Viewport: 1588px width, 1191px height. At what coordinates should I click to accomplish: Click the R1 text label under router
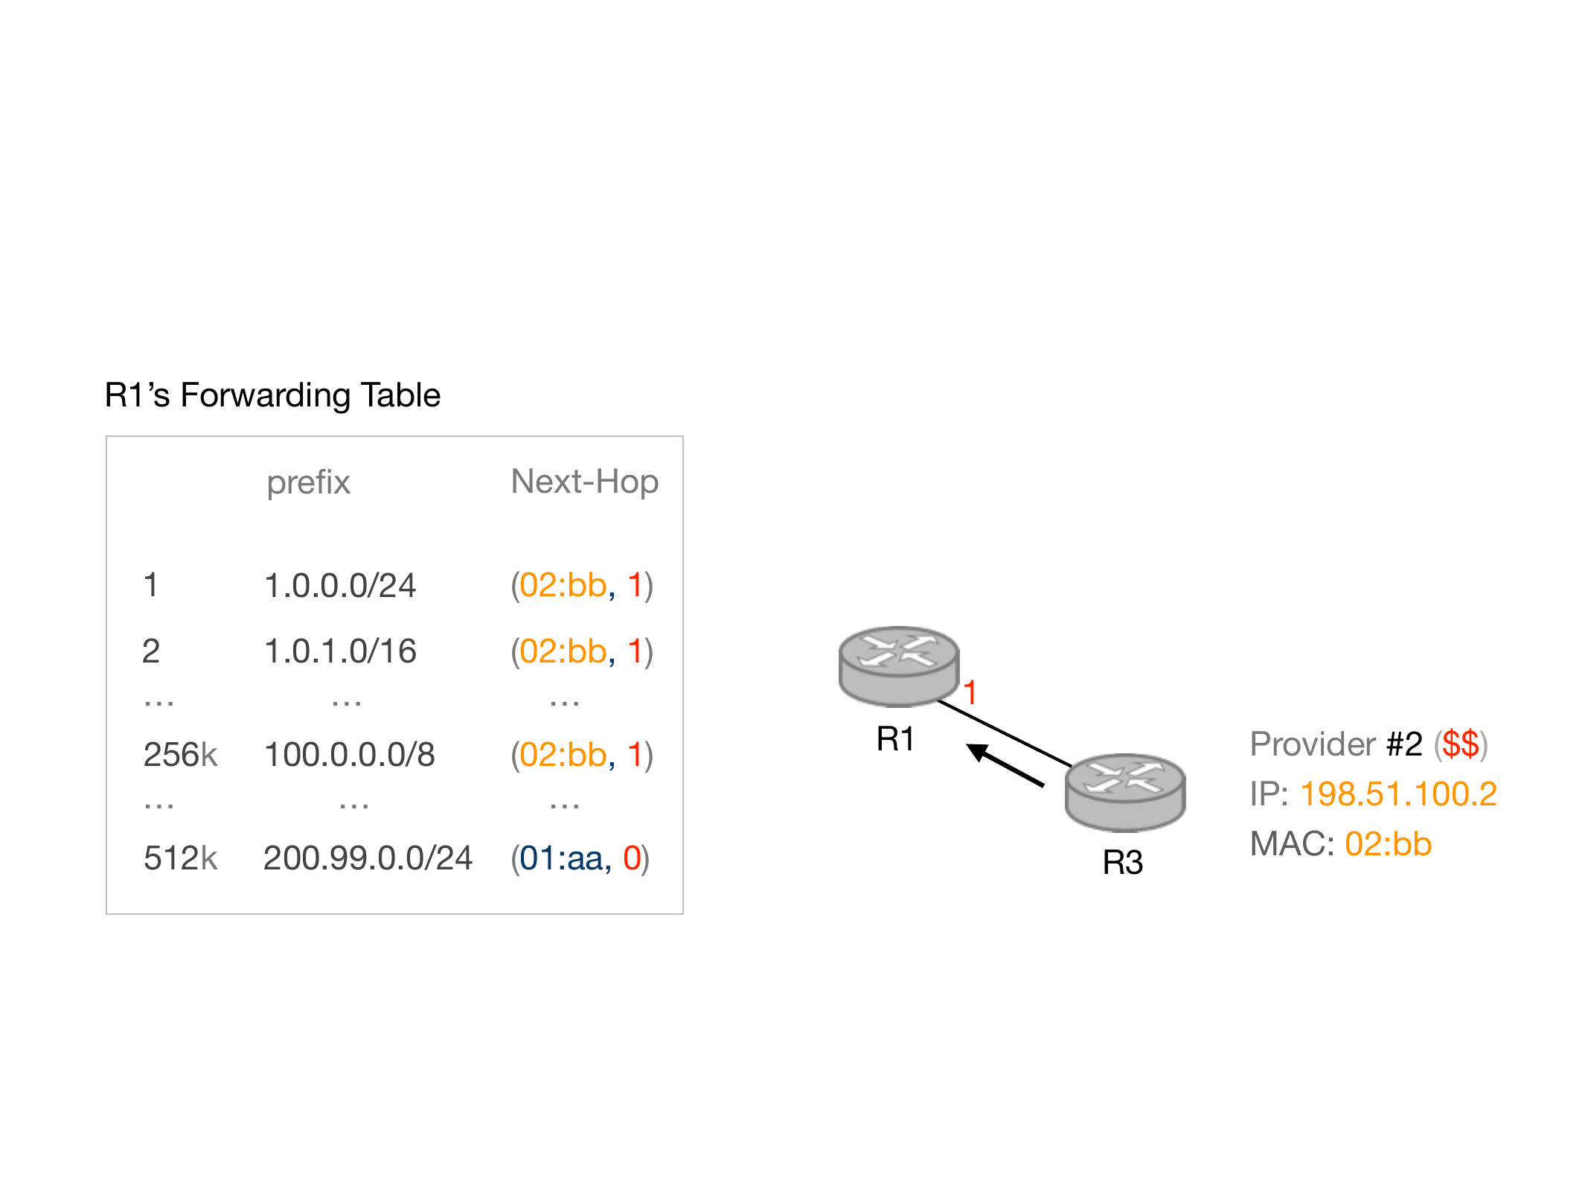point(895,739)
